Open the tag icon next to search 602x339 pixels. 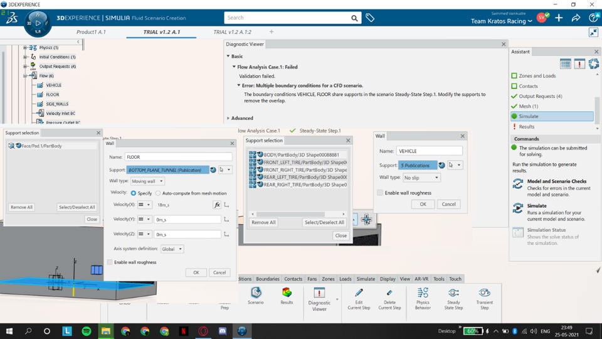pyautogui.click(x=370, y=18)
